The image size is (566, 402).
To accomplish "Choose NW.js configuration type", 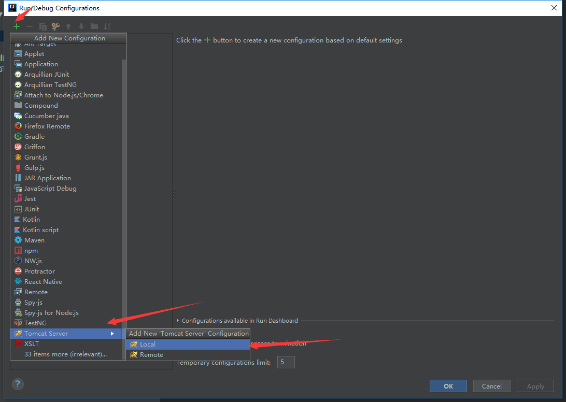I will (x=66, y=261).
